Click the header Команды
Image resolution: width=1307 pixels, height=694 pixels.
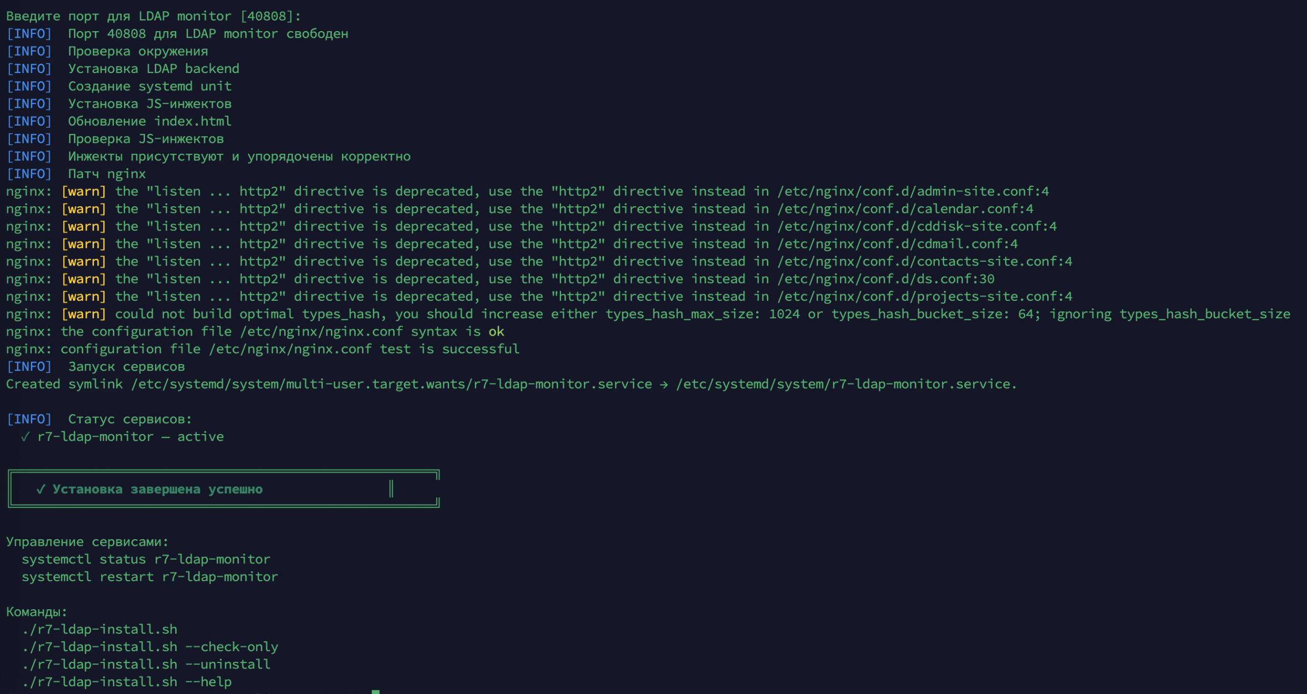pyautogui.click(x=37, y=611)
